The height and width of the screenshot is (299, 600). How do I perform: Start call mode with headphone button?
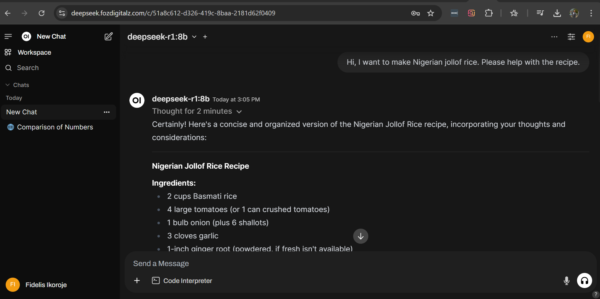(585, 280)
